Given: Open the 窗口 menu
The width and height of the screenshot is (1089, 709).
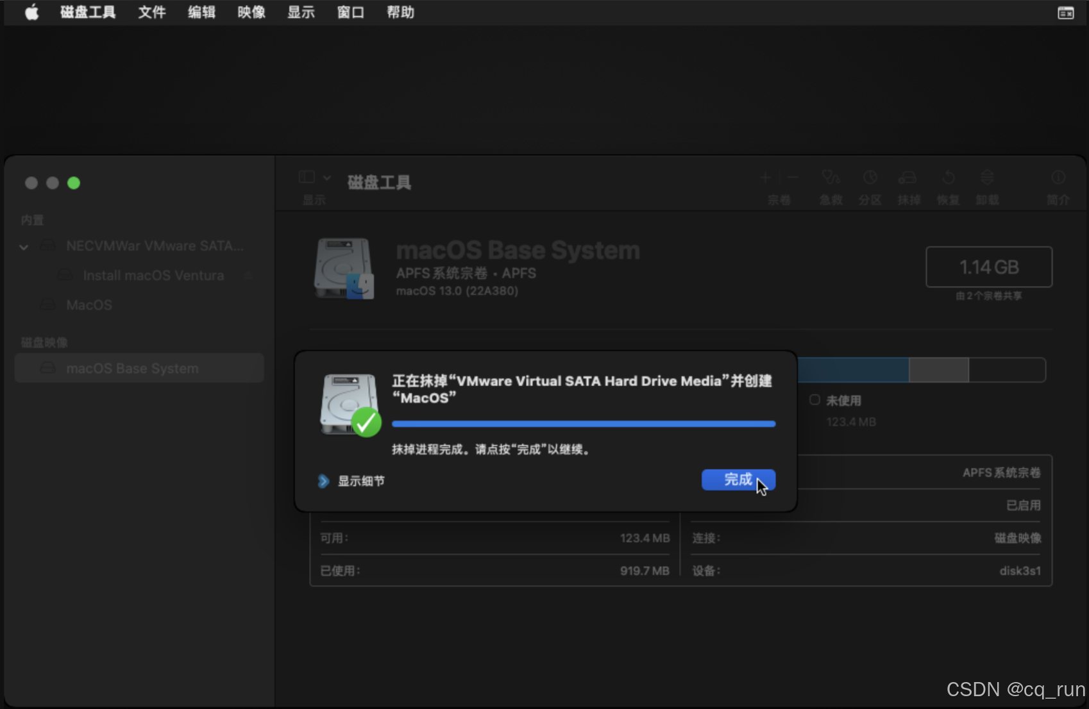Looking at the screenshot, I should click(351, 12).
